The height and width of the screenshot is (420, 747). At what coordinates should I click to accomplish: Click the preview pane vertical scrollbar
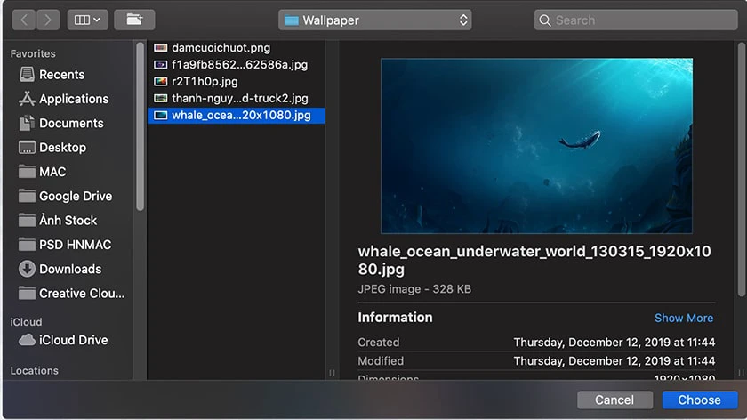click(742, 169)
